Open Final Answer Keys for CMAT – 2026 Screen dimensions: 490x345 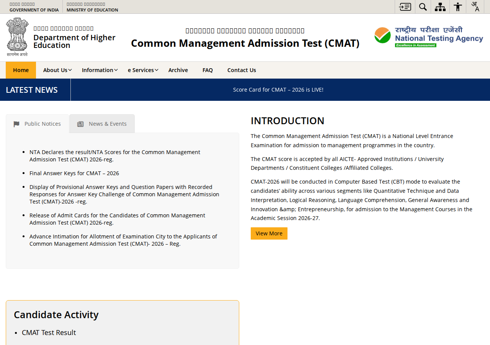tap(74, 173)
